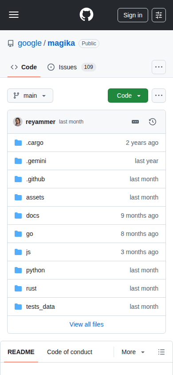Click the Sign in button
Screen dimensions: 173x375
tap(133, 15)
